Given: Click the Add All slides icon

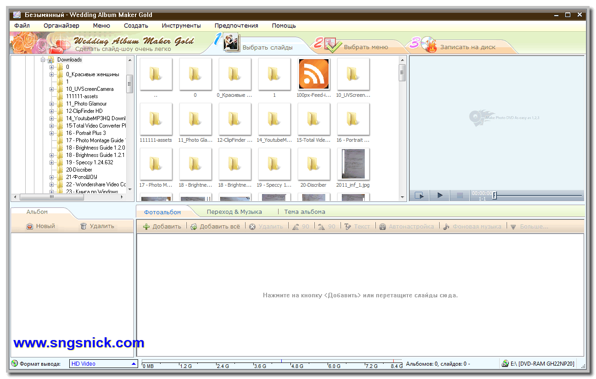Looking at the screenshot, I should click(x=194, y=227).
